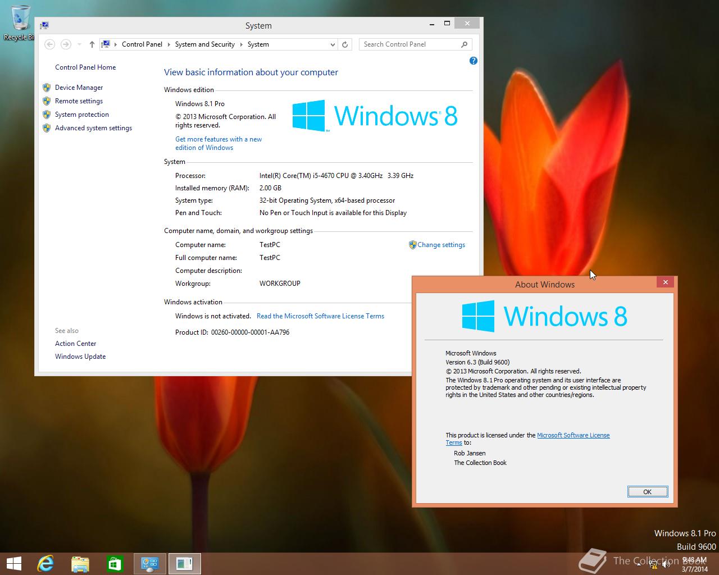
Task: Click the Rob Jansen licensee name
Action: pyautogui.click(x=470, y=453)
